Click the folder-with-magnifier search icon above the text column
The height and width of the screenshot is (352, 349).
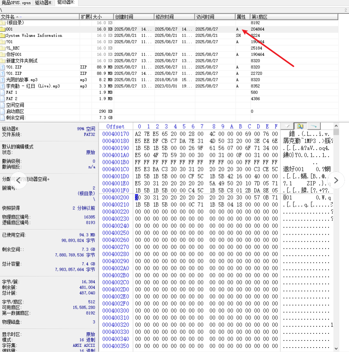click(x=300, y=126)
